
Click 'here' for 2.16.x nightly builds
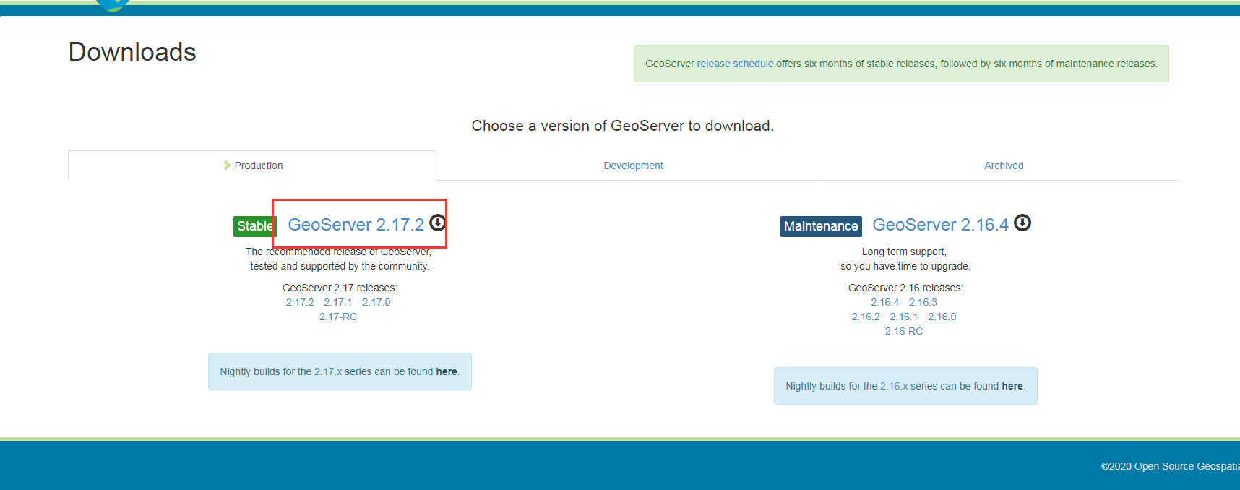(x=1012, y=386)
